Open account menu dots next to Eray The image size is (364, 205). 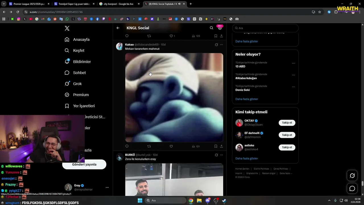coord(107,187)
